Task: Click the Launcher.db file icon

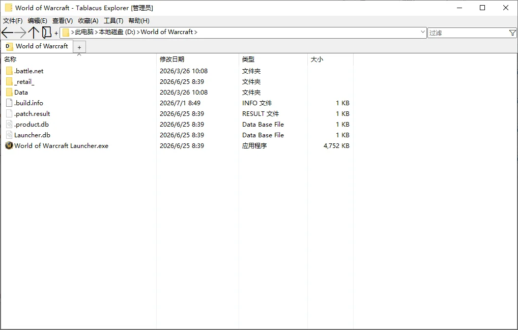Action: click(x=9, y=135)
